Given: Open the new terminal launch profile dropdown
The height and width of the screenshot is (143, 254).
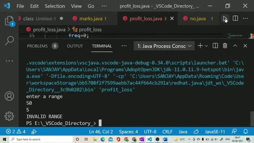Looking at the screenshot, I should click(x=206, y=46).
